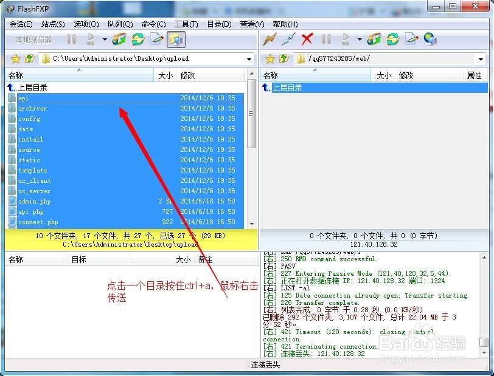Click queue panel 目标 column header
This screenshot has height=376, width=494.
tap(100, 259)
